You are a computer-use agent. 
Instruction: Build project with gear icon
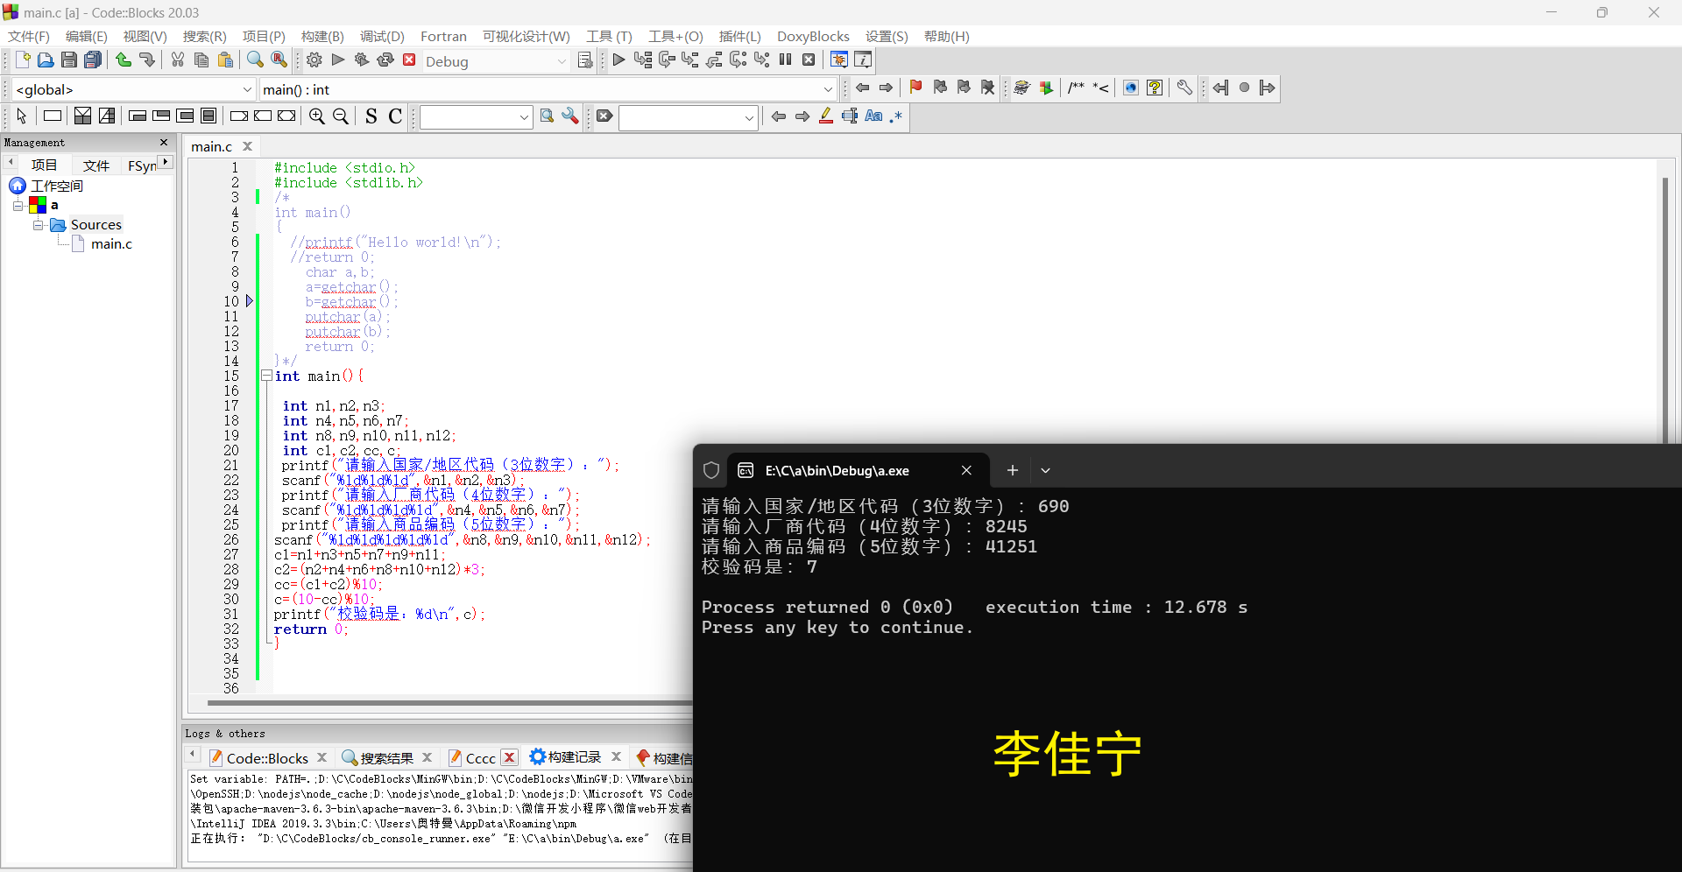tap(314, 60)
